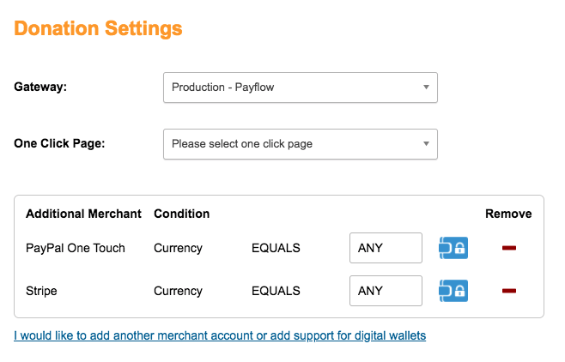Open the 'Please select one click page' combo box
The height and width of the screenshot is (362, 565).
click(x=301, y=144)
